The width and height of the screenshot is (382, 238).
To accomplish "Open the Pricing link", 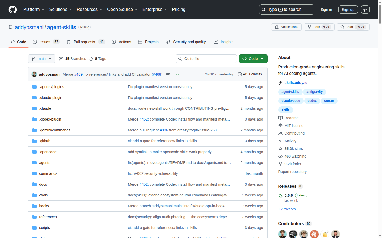I will [x=179, y=10].
